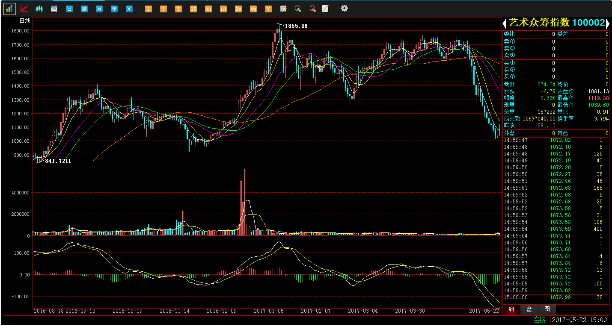Switch to the red line chart icon

coord(24,9)
